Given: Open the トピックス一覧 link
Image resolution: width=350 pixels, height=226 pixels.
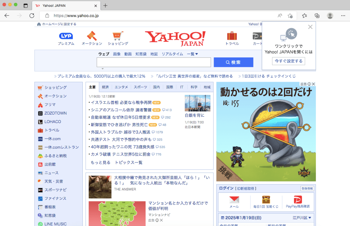Looking at the screenshot, I should coord(129,163).
